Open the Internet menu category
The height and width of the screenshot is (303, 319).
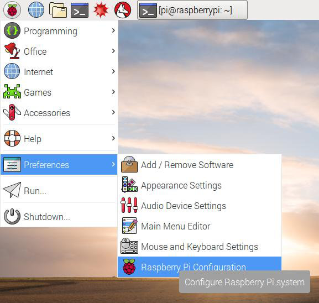coord(59,72)
